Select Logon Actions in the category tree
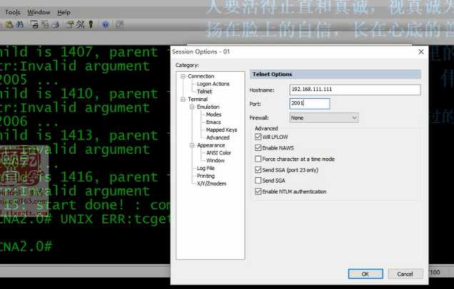The image size is (454, 289). [213, 84]
